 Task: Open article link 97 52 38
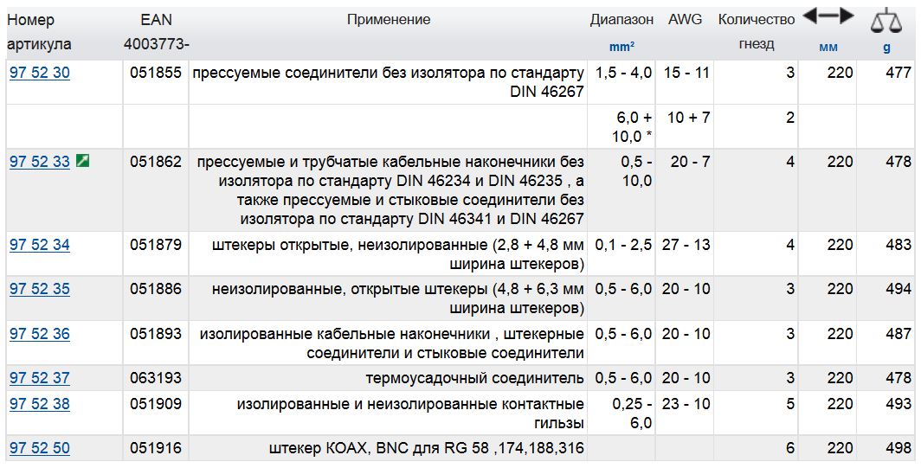pyautogui.click(x=40, y=404)
